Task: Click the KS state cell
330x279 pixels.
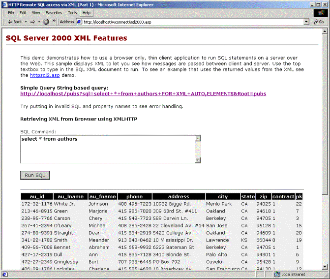Action: 244,240
